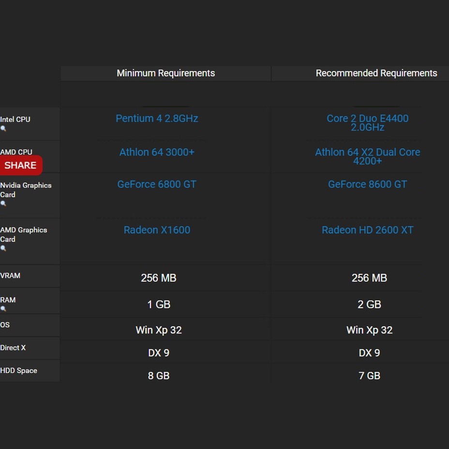
Task: Click the Minimum Requirements column header
Action: tap(166, 74)
